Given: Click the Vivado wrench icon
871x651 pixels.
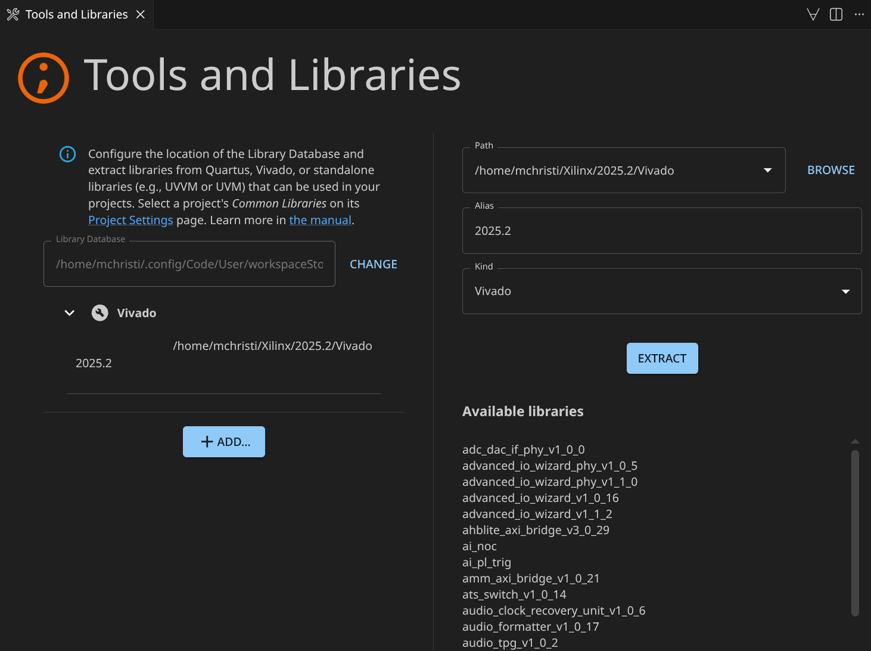Looking at the screenshot, I should click(100, 313).
